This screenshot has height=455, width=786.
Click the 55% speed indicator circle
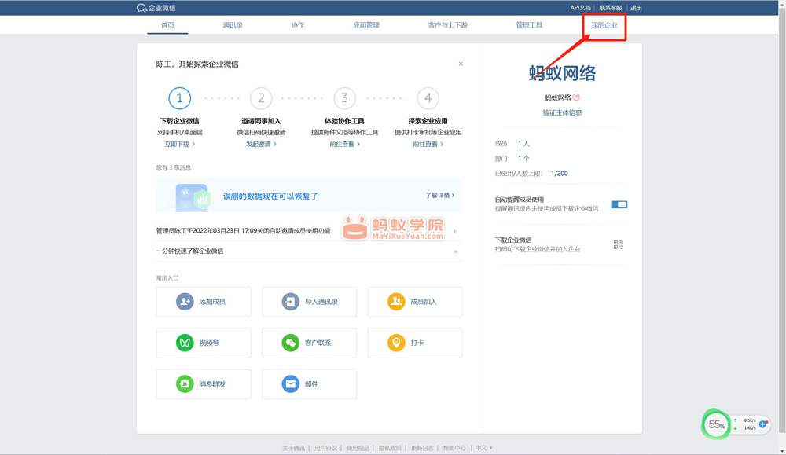click(x=716, y=424)
